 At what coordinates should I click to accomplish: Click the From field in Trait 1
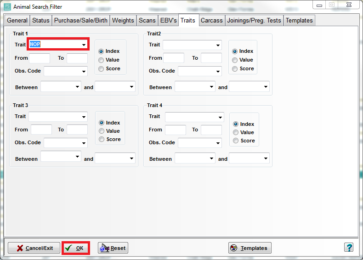point(39,58)
